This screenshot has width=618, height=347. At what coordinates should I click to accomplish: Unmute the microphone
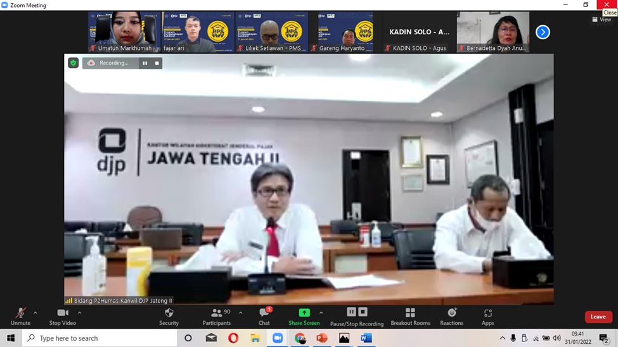click(20, 313)
